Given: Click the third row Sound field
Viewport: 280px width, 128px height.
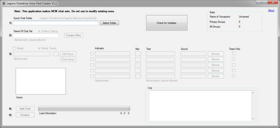Looking at the screenshot, I should point(194,65).
